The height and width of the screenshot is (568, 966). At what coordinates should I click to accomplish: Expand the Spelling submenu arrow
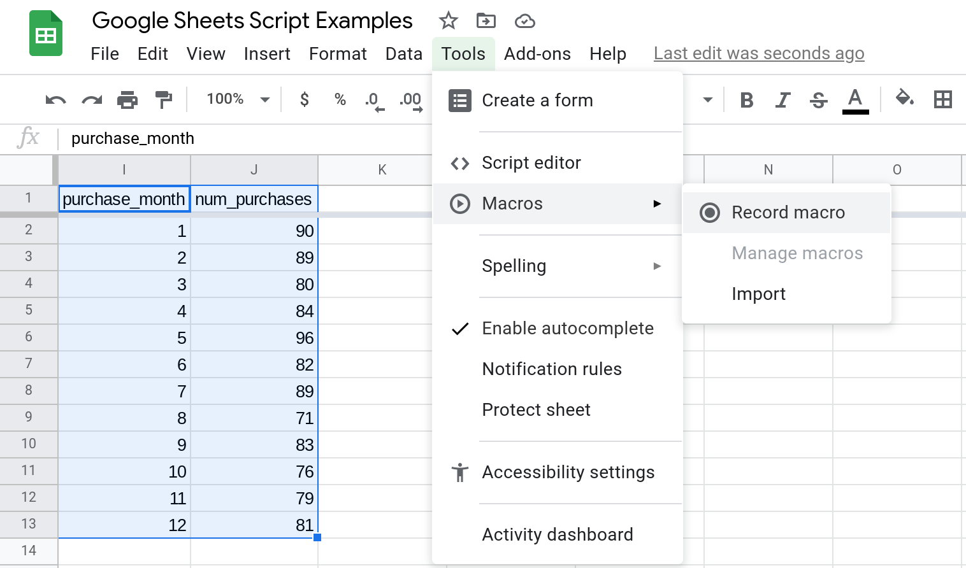click(658, 266)
